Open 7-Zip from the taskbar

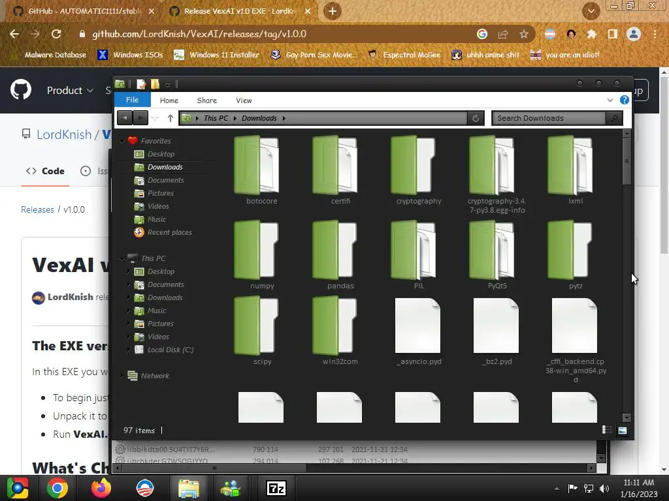(276, 488)
